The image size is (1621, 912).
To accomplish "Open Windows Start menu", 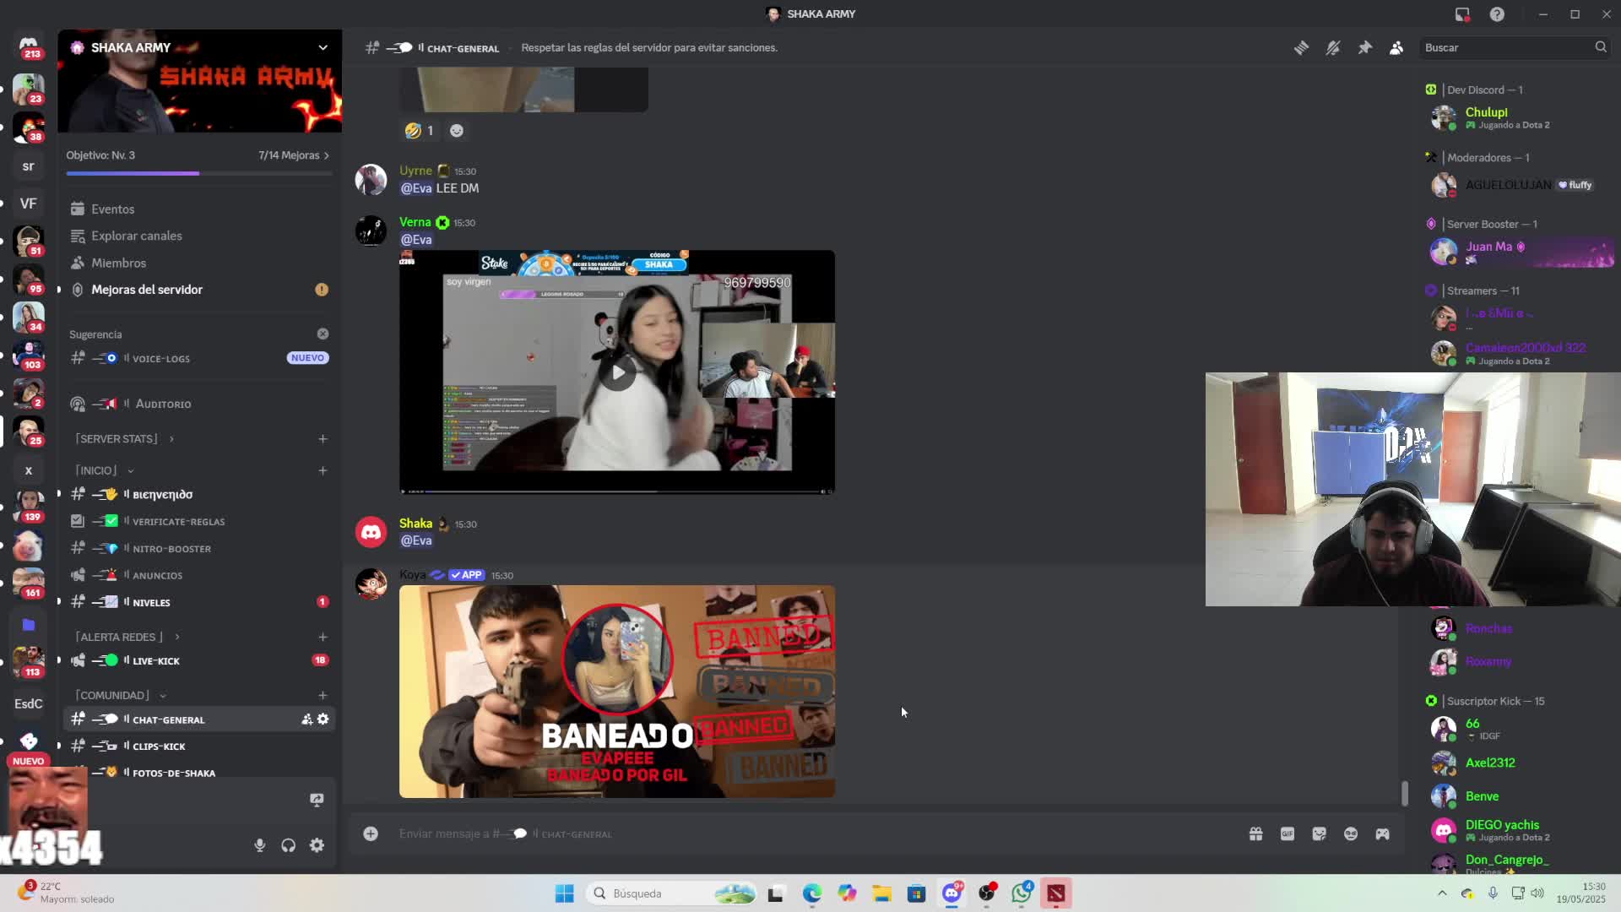I will click(565, 893).
